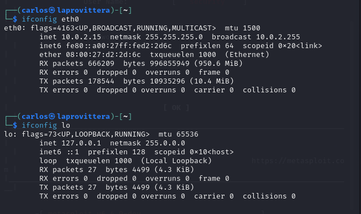Click the faint '[ OK ]' button in background
This screenshot has height=214, width=361.
[176, 108]
